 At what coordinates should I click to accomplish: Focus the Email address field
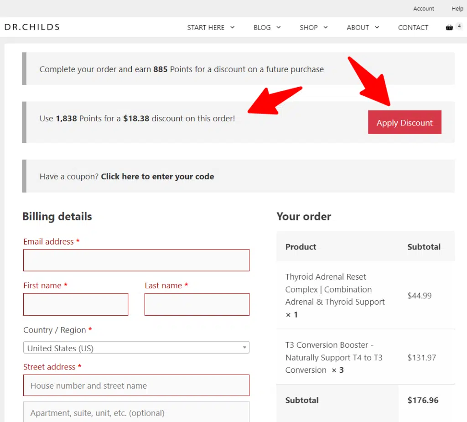[136, 260]
